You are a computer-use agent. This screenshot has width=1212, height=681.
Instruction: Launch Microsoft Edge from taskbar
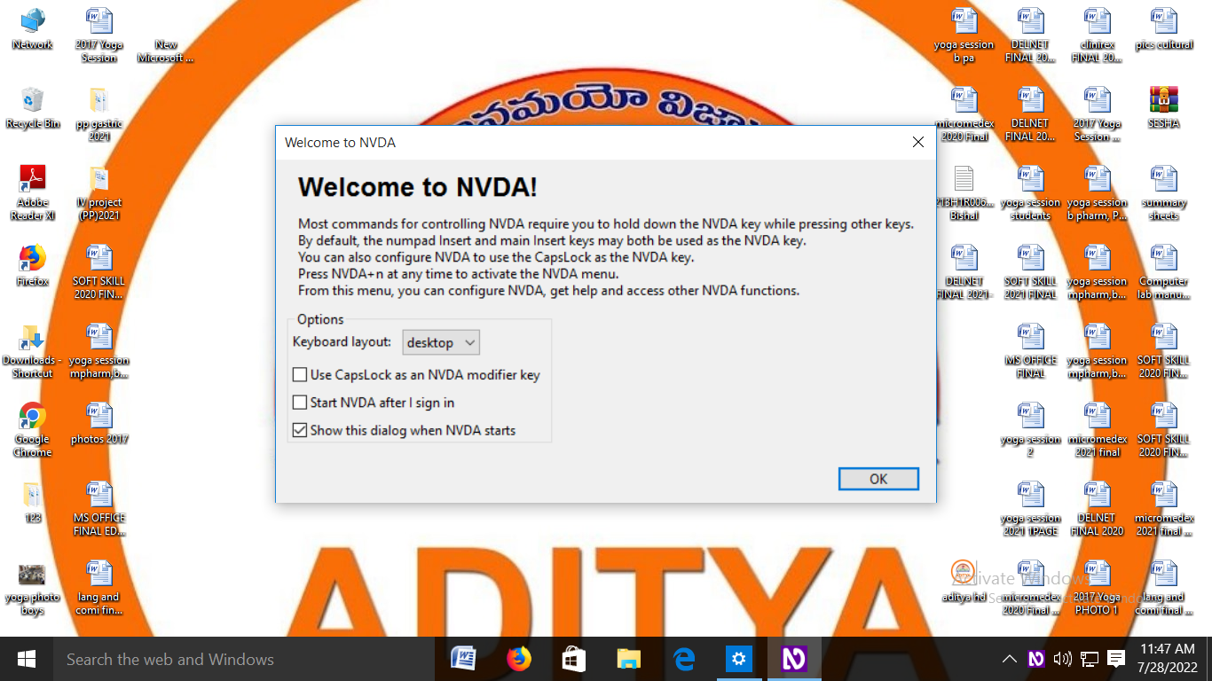(683, 659)
